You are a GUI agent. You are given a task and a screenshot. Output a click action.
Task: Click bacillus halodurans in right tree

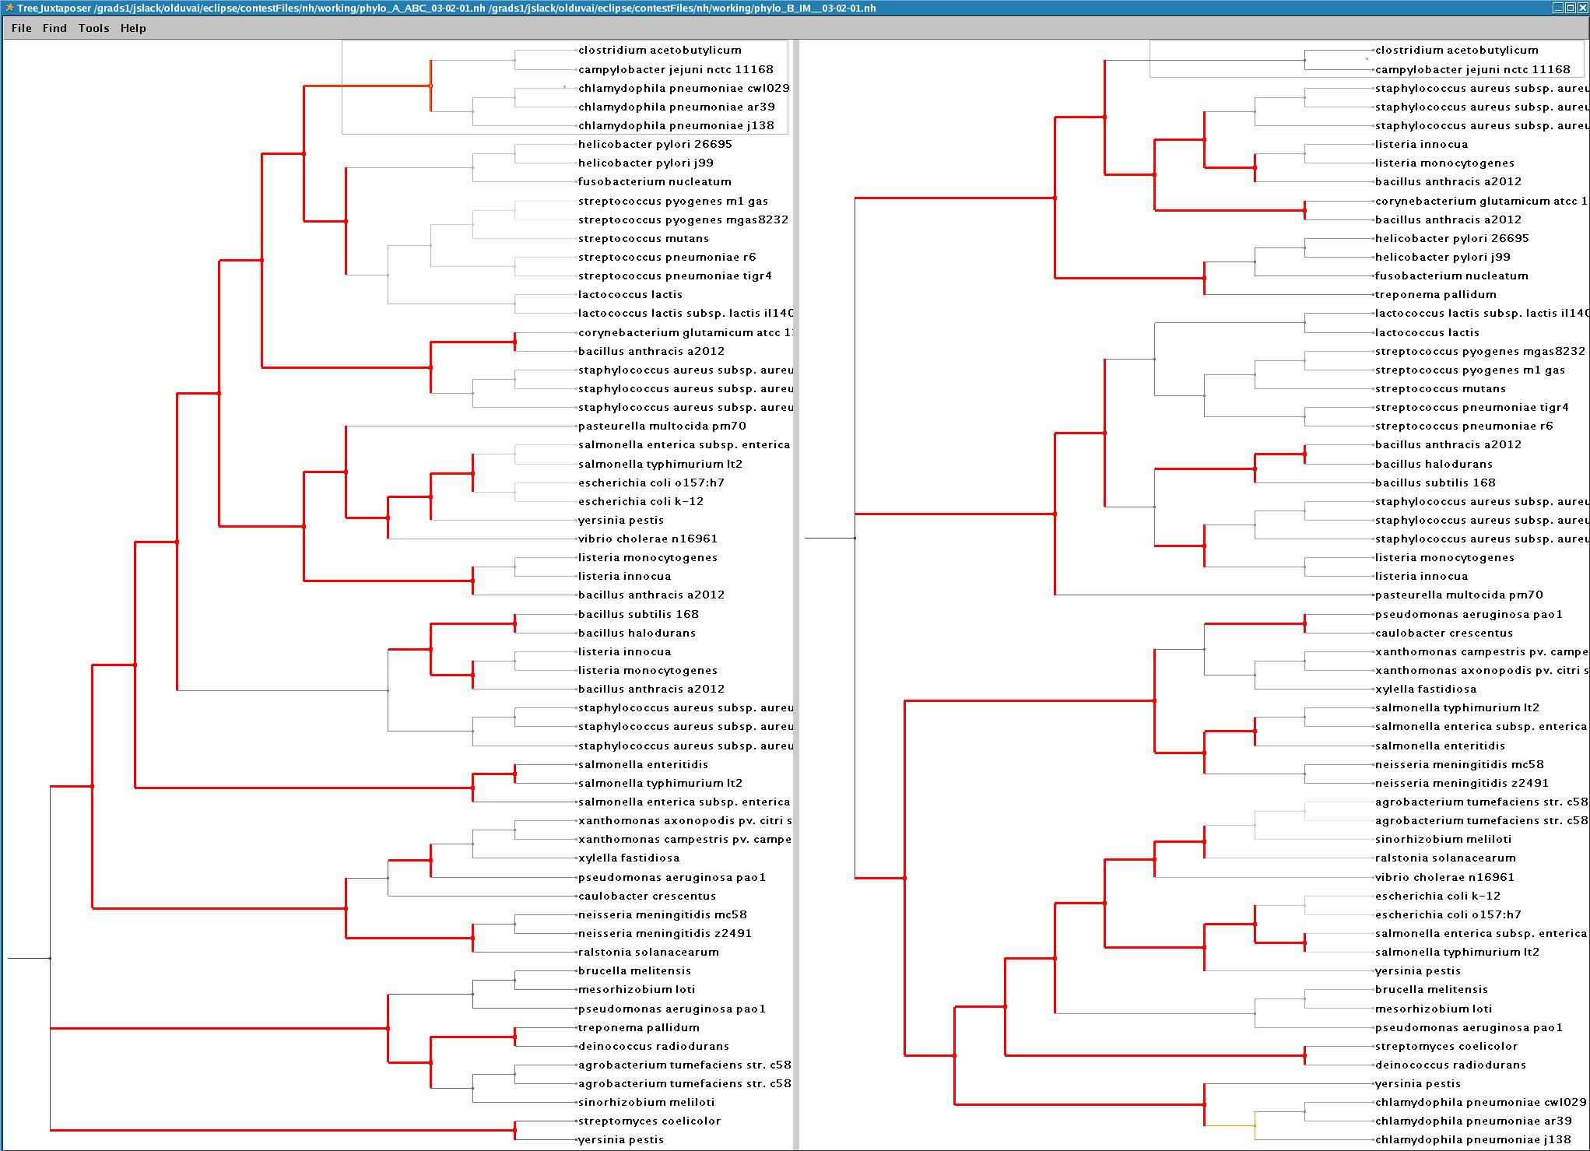coord(1434,464)
